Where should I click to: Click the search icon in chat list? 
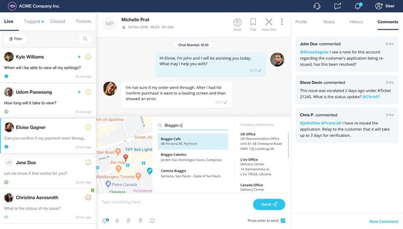pyautogui.click(x=85, y=39)
